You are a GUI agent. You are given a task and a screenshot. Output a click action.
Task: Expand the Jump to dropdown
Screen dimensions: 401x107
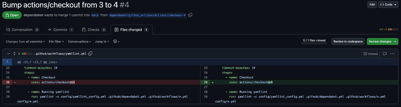click(x=102, y=41)
